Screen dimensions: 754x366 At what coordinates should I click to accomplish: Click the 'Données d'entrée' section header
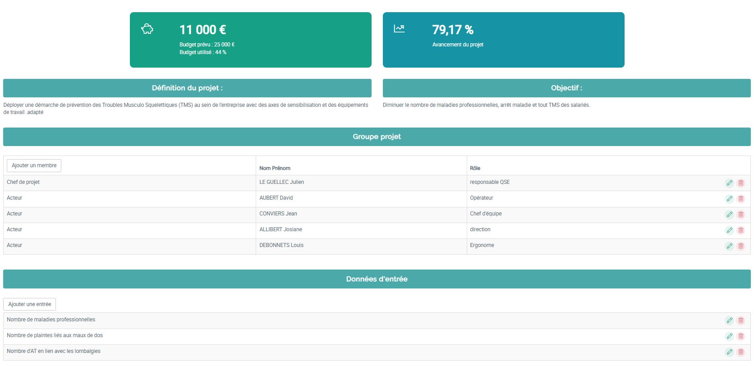coord(377,279)
